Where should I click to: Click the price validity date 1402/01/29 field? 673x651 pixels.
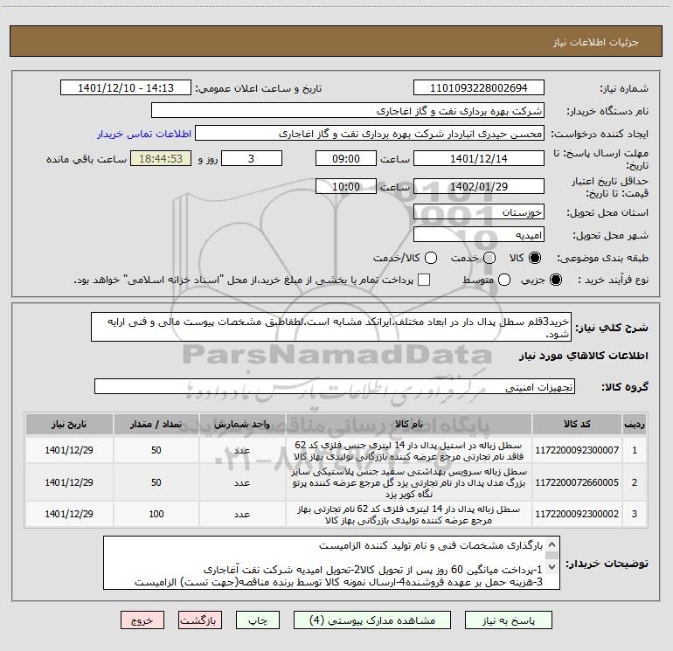pos(479,187)
